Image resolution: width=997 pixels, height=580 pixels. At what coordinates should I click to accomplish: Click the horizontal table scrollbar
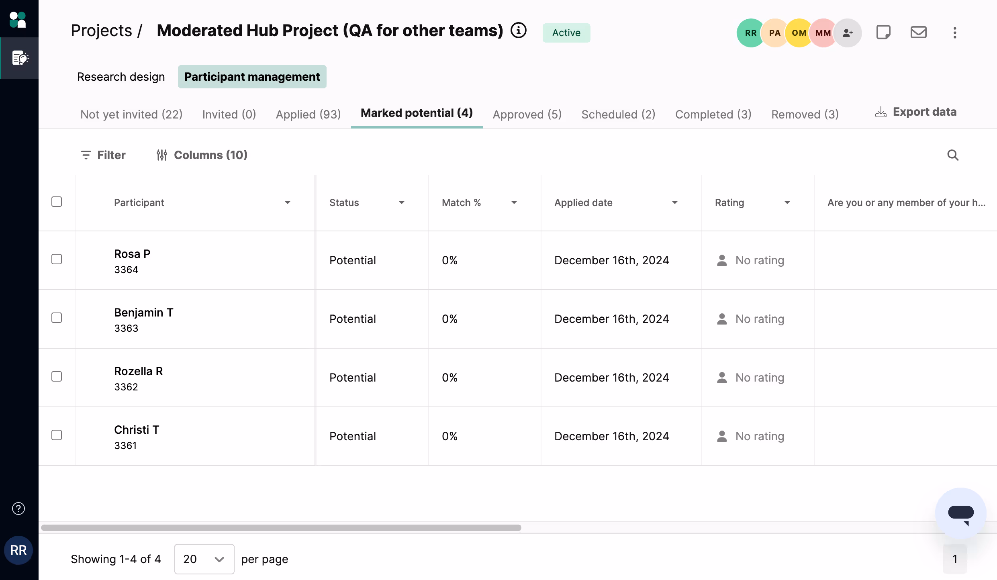(281, 528)
